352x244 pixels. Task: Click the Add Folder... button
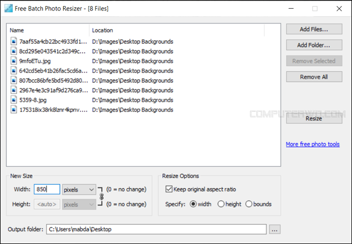[x=314, y=45]
